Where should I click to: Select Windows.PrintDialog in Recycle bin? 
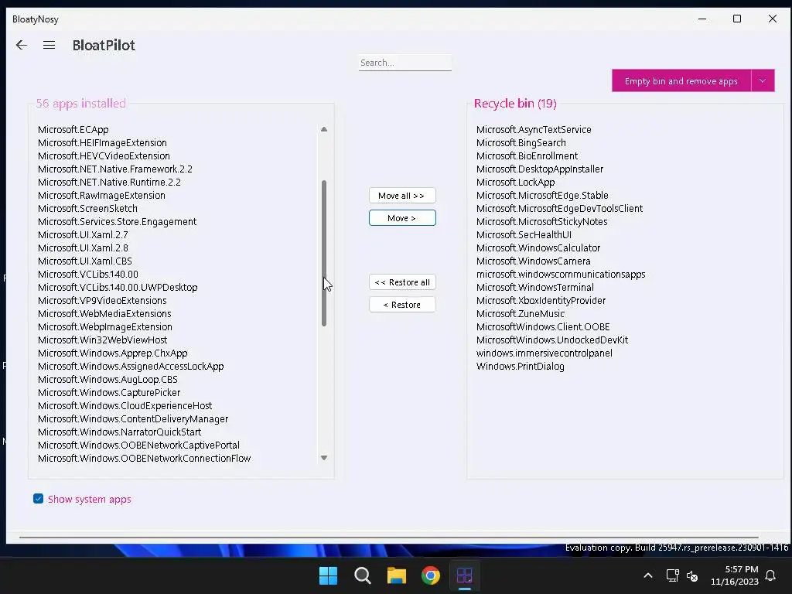521,366
